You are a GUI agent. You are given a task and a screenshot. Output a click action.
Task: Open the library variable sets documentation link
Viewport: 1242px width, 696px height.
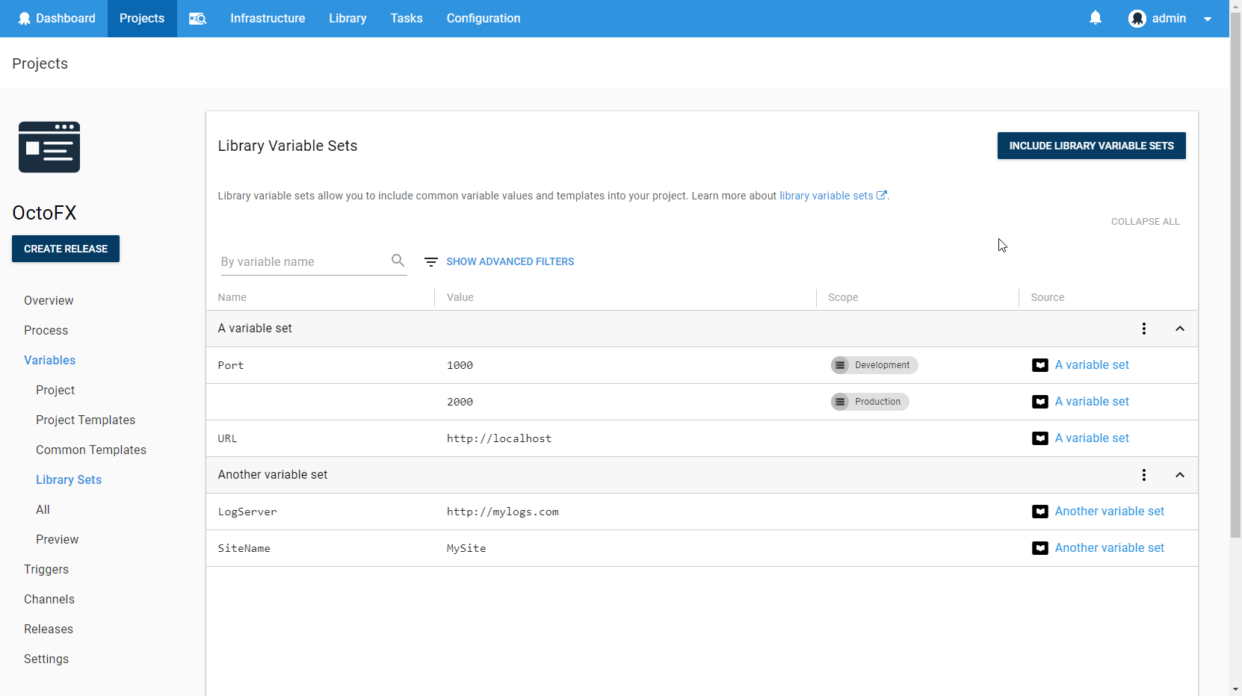(832, 196)
